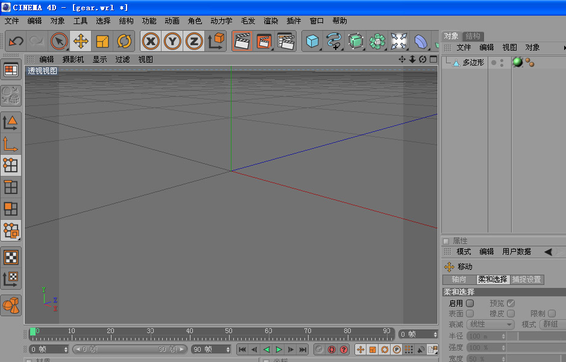Click the spline drawing tool icon
Screen dimensions: 566x362
(x=334, y=41)
